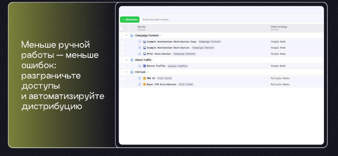Click the blue Direct Traffic row type icon

tap(145, 66)
